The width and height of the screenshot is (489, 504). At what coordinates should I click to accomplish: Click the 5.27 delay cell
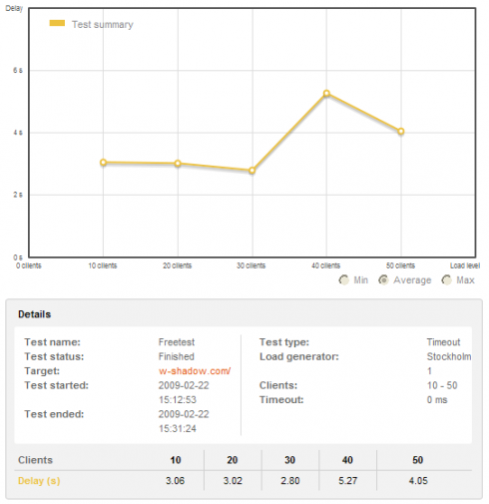pyautogui.click(x=348, y=481)
